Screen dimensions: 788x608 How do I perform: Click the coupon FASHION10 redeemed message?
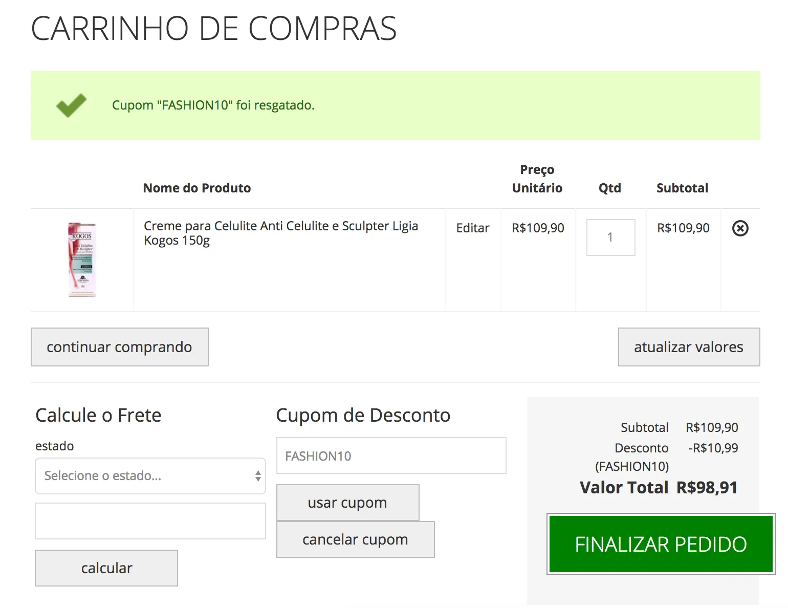(213, 105)
